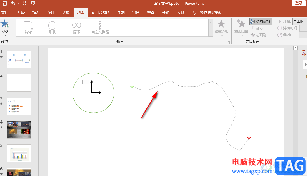Screen dimensions: 307x176
Task: Click the 预览 star preview icon
Action: 5,24
